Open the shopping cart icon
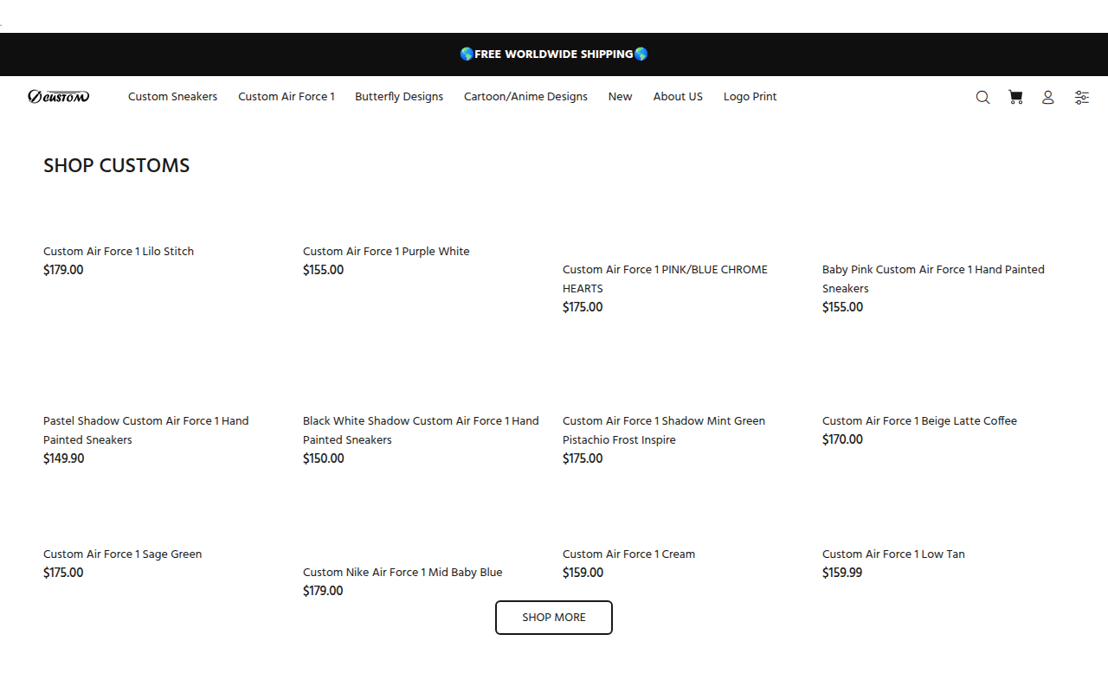Viewport: 1108px width, 692px height. [1015, 97]
